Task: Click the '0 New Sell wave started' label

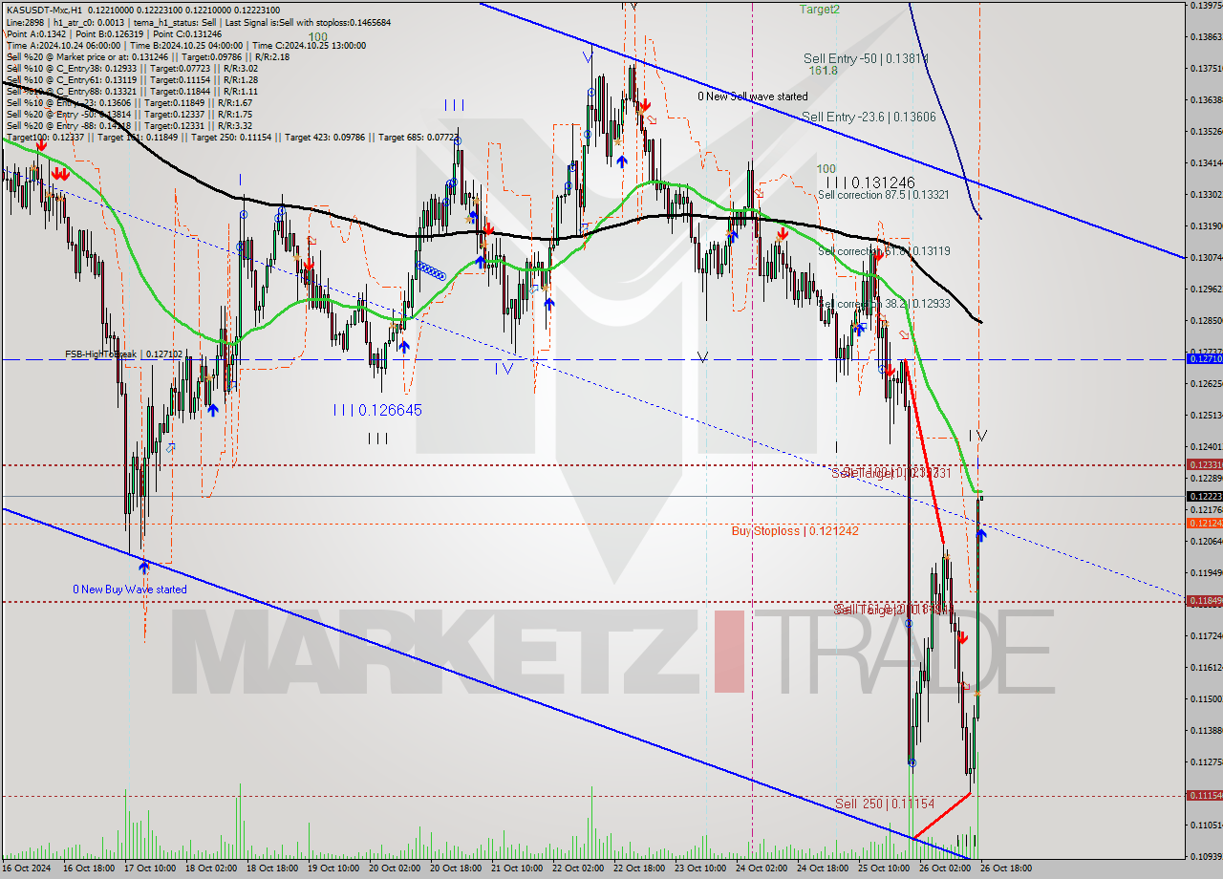Action: pos(753,96)
